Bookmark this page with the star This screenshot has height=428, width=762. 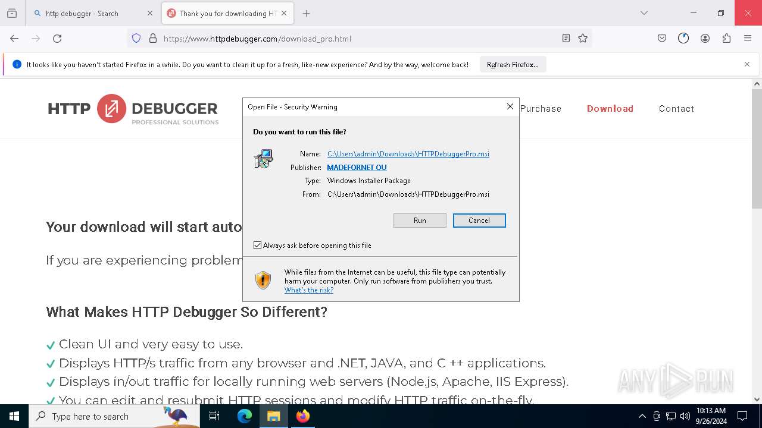[583, 39]
